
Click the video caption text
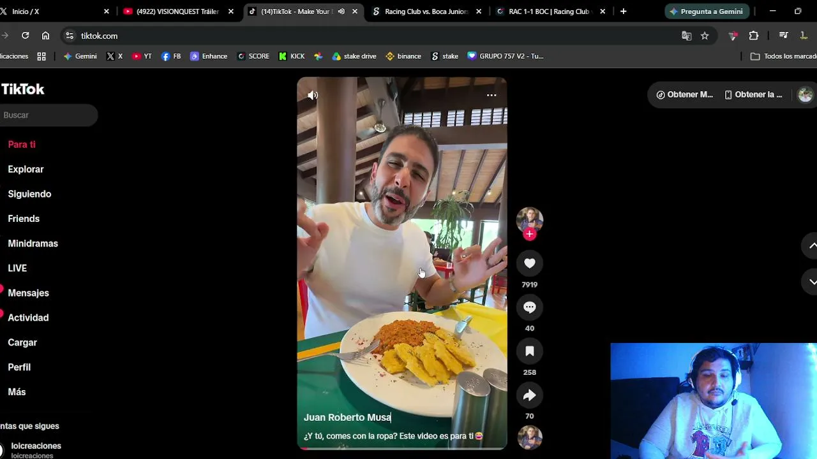coord(393,436)
